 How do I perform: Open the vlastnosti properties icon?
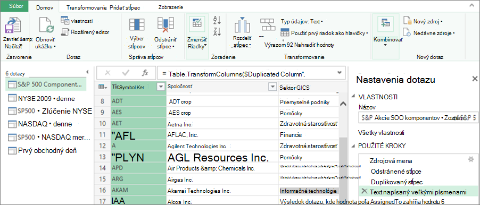click(x=64, y=21)
